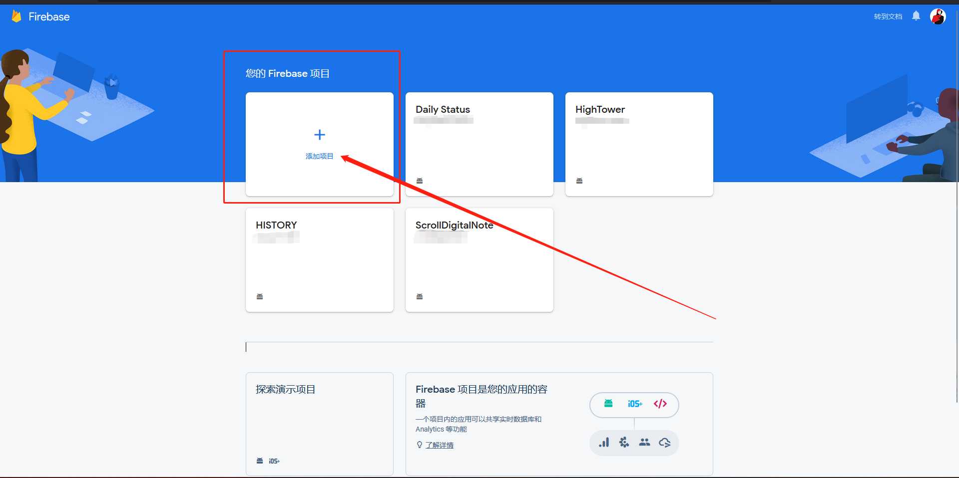This screenshot has height=478, width=959.
Task: Open the user account avatar
Action: tap(938, 16)
